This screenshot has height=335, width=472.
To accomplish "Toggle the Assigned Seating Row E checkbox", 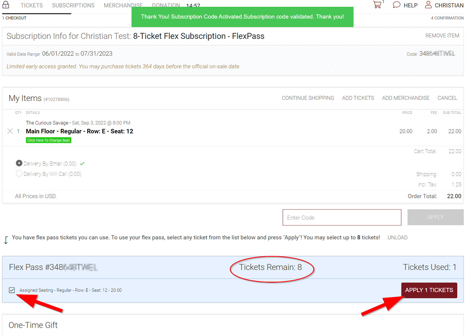I will 12,290.
